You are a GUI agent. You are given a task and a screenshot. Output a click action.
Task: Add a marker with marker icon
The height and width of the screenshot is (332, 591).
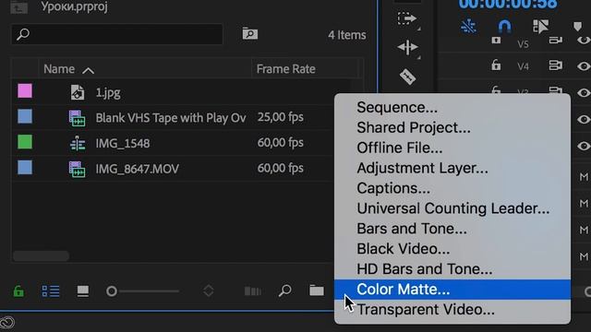(577, 27)
